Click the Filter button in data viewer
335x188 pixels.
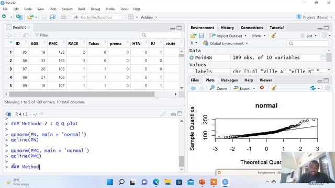pos(42,35)
